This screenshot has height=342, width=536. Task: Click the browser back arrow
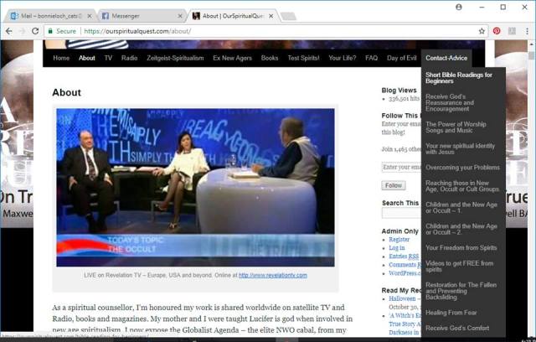[x=8, y=31]
